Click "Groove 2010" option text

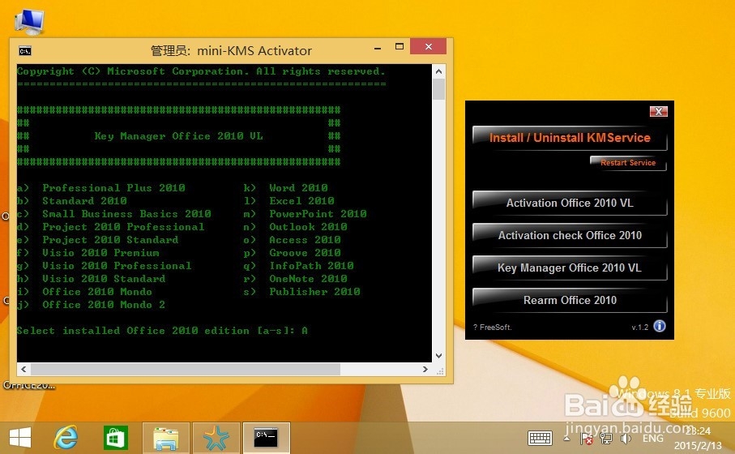[x=306, y=253]
